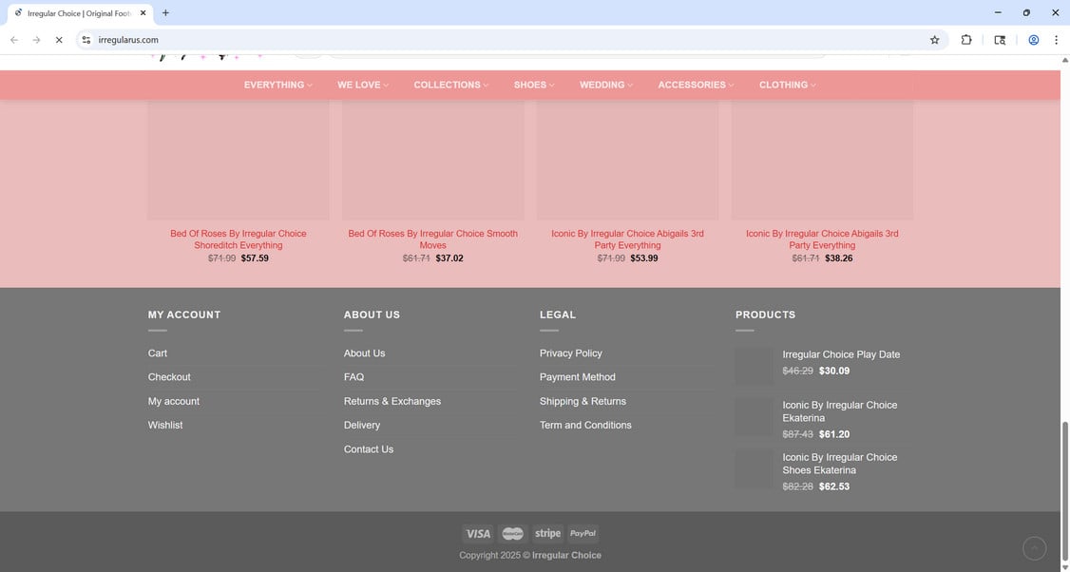Expand the CLOTHING menu

[788, 85]
